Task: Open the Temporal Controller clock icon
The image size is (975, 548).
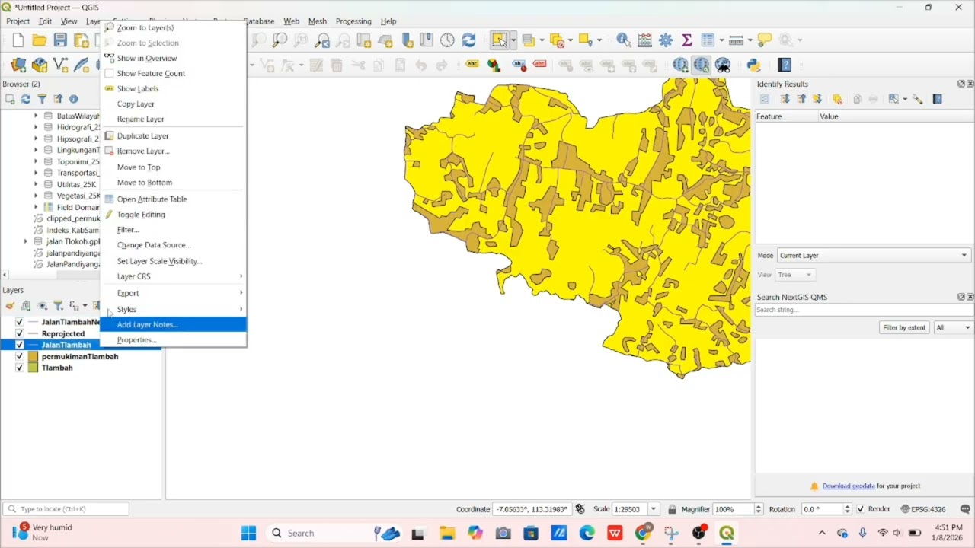Action: (x=447, y=40)
